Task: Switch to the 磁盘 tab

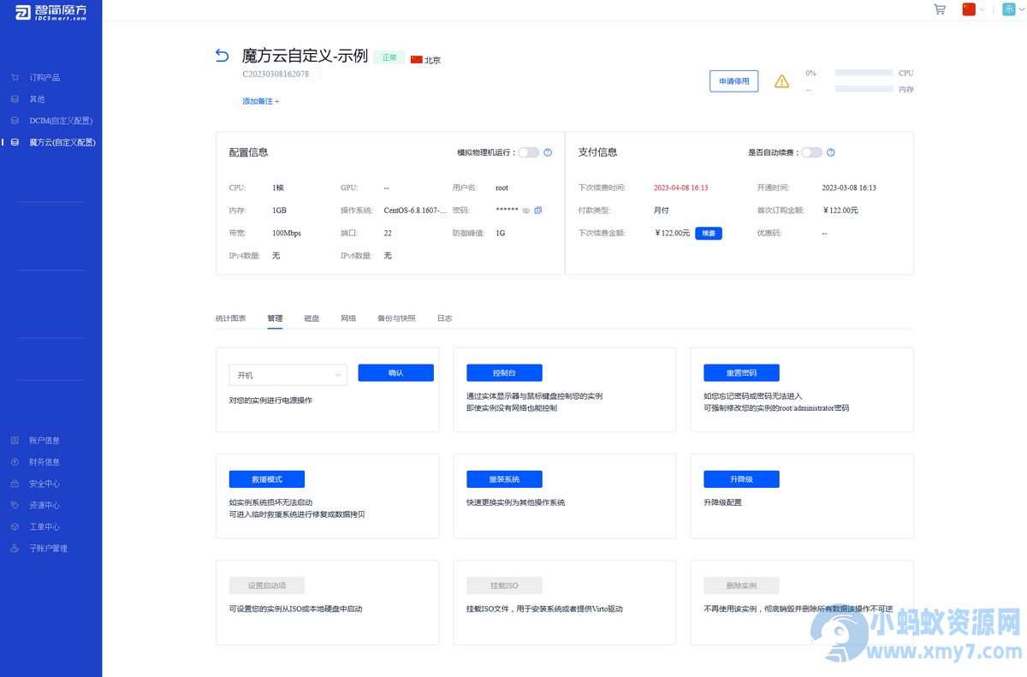Action: point(312,318)
